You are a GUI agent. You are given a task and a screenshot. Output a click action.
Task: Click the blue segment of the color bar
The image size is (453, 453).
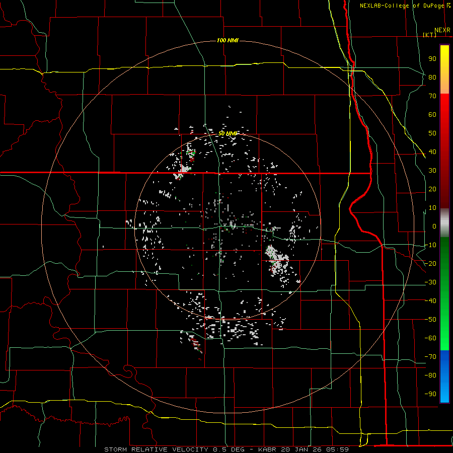point(444,376)
